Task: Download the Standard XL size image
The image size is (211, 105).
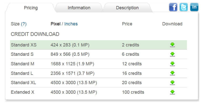Action: tap(172, 83)
